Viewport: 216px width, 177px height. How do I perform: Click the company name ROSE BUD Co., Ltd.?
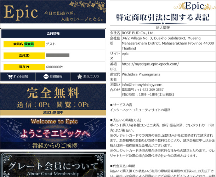pos(138,33)
